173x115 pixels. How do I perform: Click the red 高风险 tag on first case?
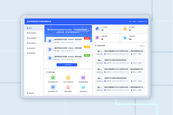tap(87, 38)
